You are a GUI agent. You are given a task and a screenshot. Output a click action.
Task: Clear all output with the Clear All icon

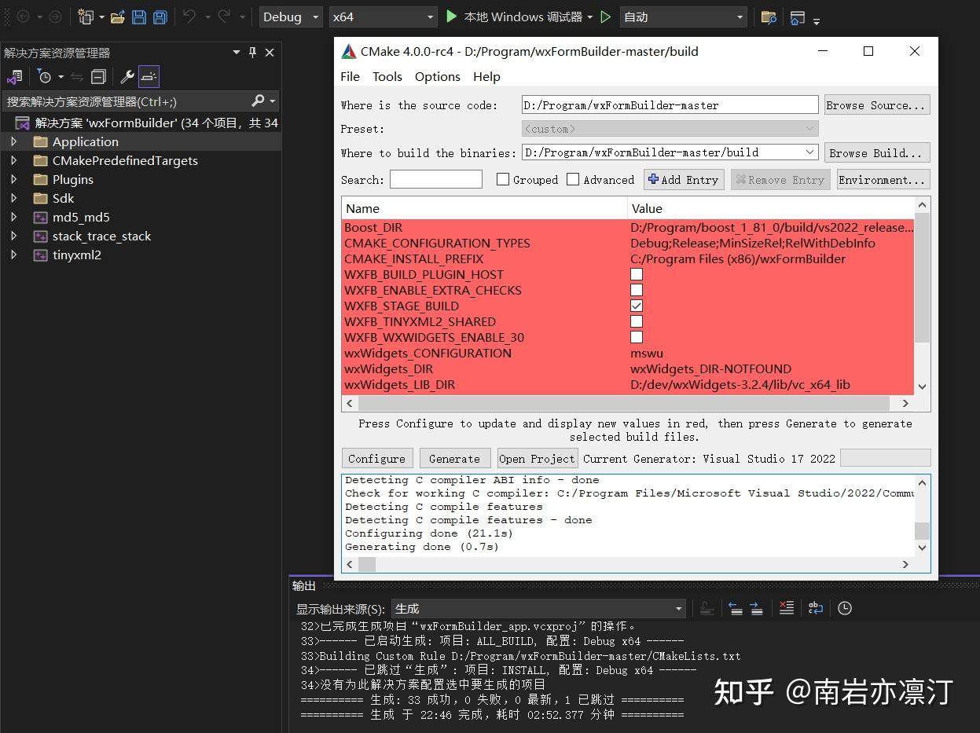click(787, 607)
